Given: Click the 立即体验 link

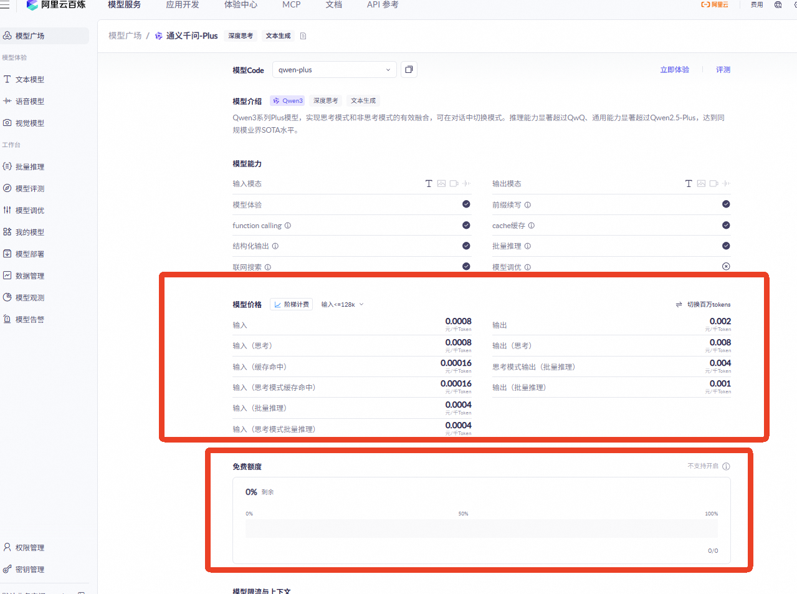Looking at the screenshot, I should [675, 70].
